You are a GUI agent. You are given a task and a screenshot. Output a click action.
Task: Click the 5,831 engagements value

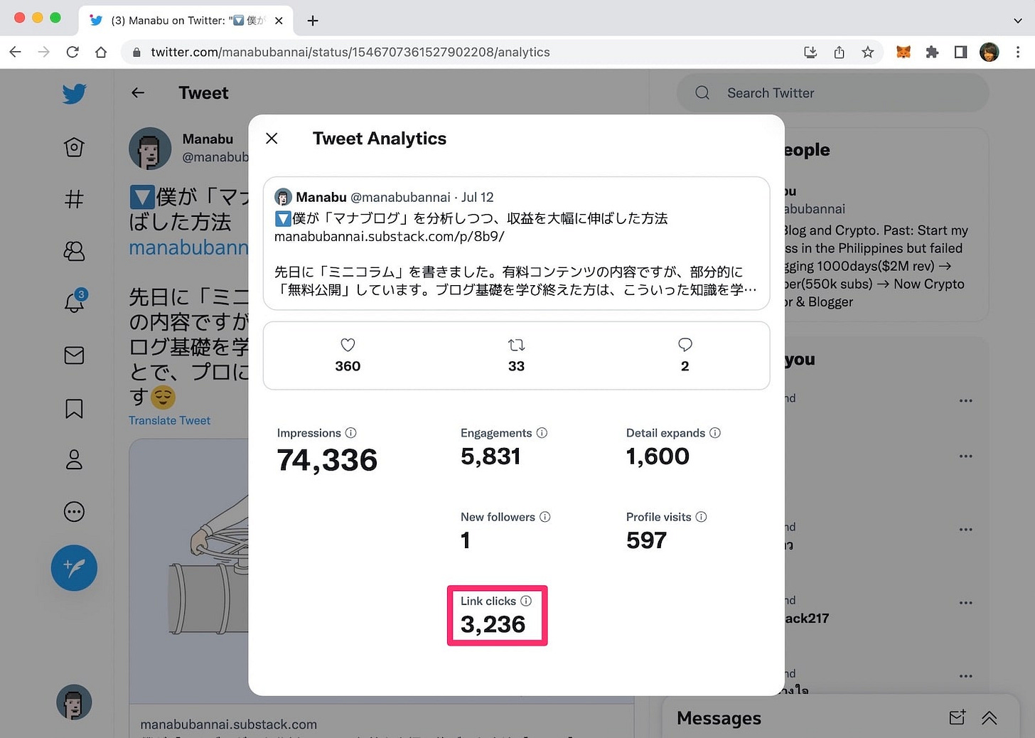tap(490, 456)
